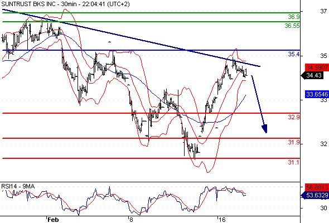Select the black 34.43 last price tag

(312, 75)
